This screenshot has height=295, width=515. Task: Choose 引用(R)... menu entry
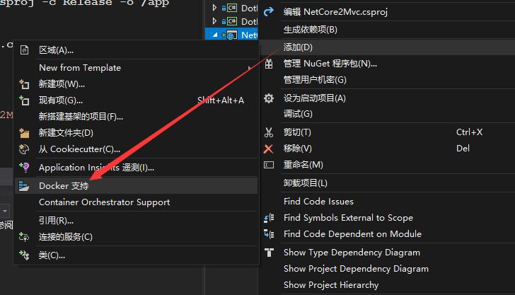tap(136, 221)
